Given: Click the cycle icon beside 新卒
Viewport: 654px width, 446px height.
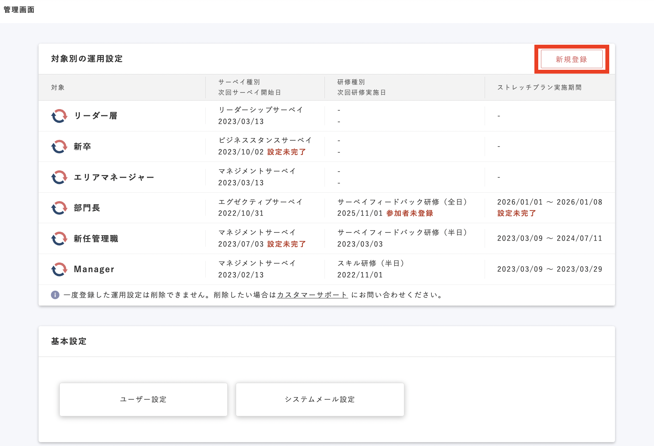Looking at the screenshot, I should tap(59, 146).
